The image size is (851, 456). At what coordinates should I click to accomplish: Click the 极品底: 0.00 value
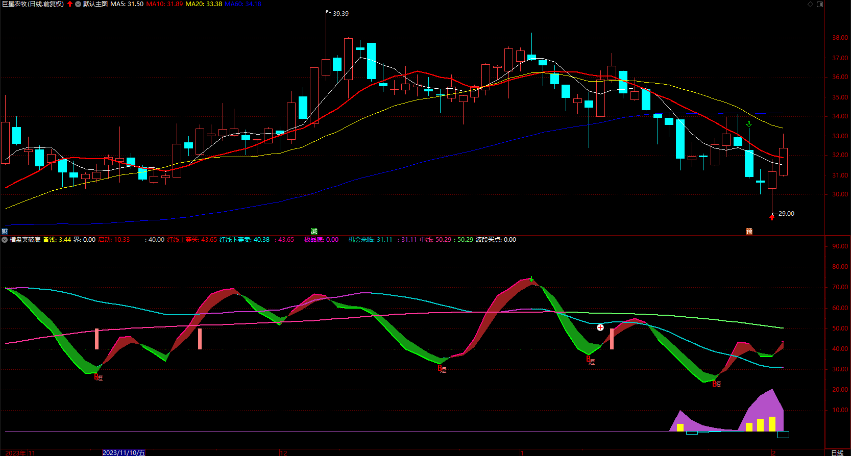[322, 240]
